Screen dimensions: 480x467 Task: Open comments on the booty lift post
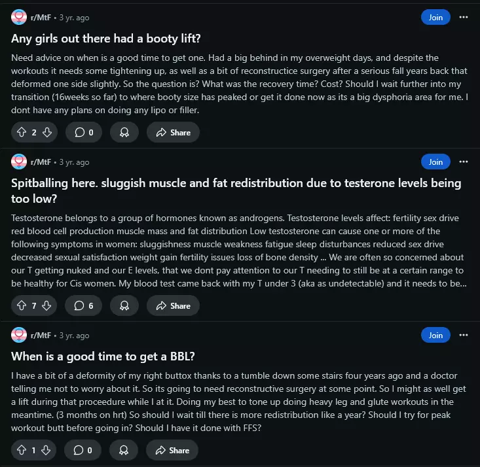83,133
